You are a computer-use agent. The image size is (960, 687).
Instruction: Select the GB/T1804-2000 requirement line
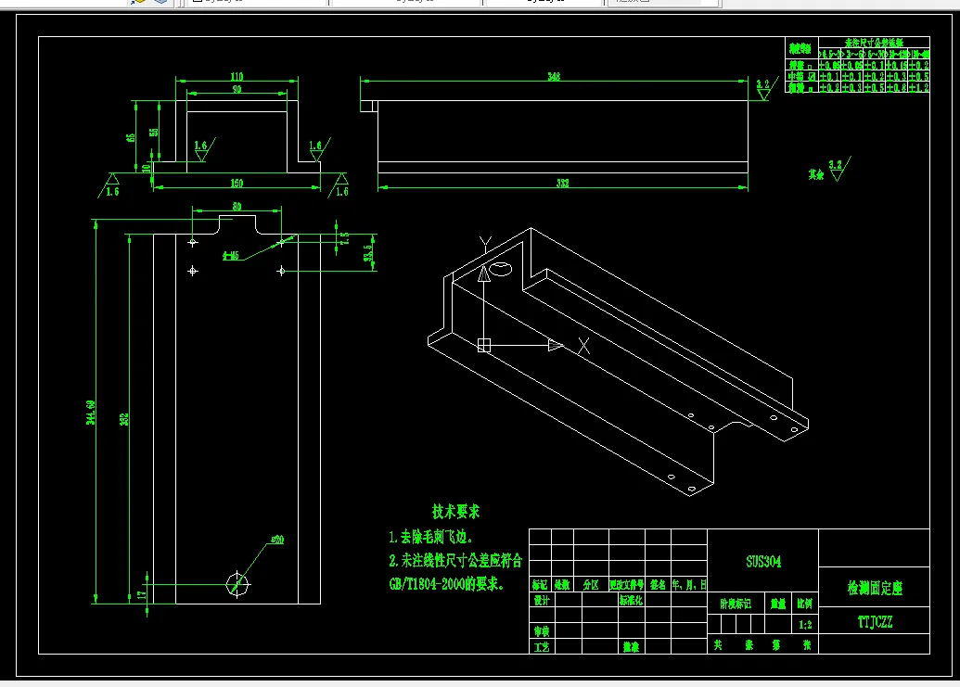pos(447,584)
